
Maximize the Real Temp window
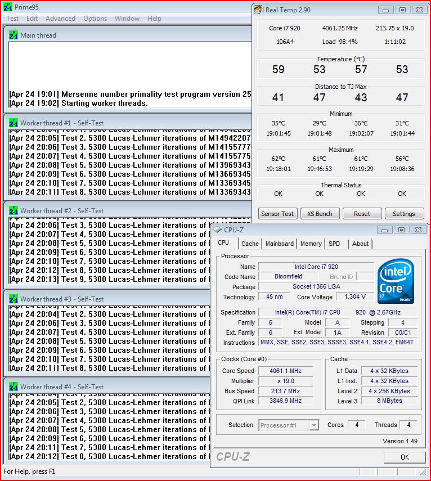[x=402, y=10]
